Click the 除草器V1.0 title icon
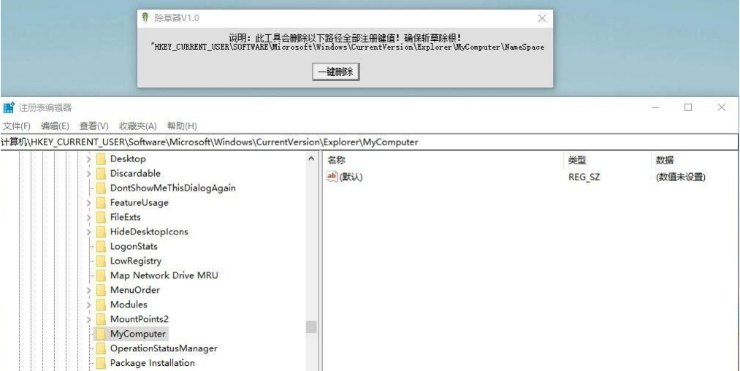This screenshot has width=740, height=371. 146,18
